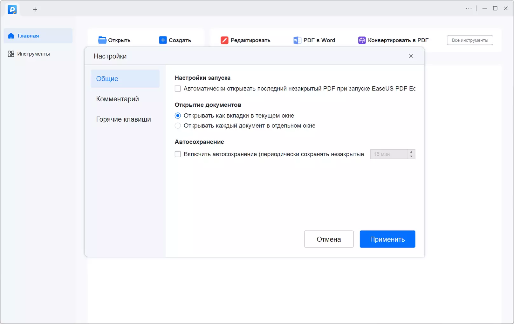
Task: Go to Главная home sidebar item
Action: (38, 36)
